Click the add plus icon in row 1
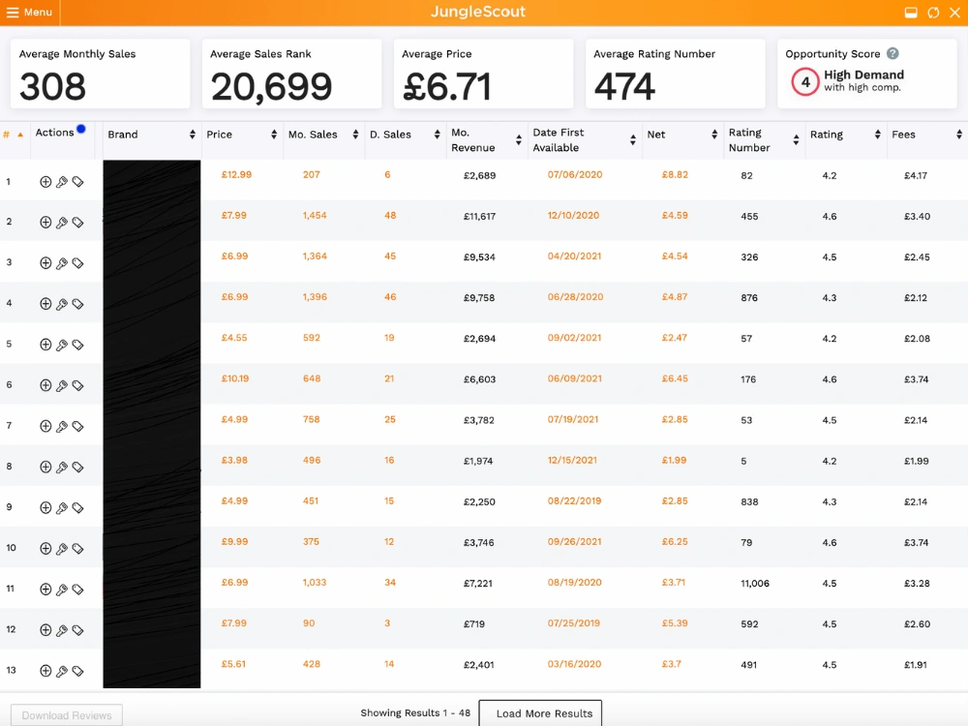The height and width of the screenshot is (726, 968). tap(45, 182)
